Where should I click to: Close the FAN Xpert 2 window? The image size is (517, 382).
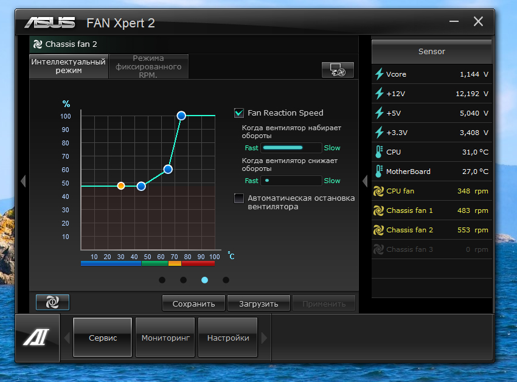click(478, 22)
